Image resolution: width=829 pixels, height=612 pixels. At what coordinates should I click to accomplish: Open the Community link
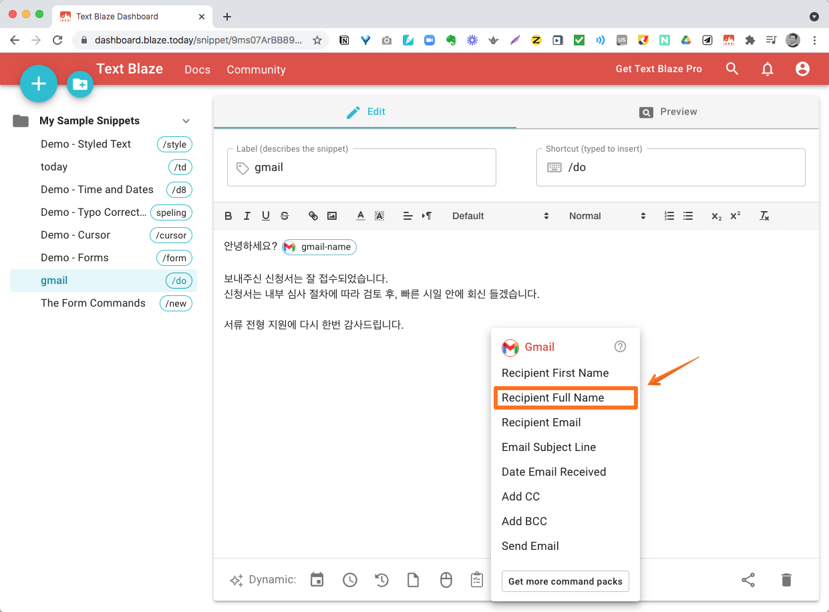[256, 69]
